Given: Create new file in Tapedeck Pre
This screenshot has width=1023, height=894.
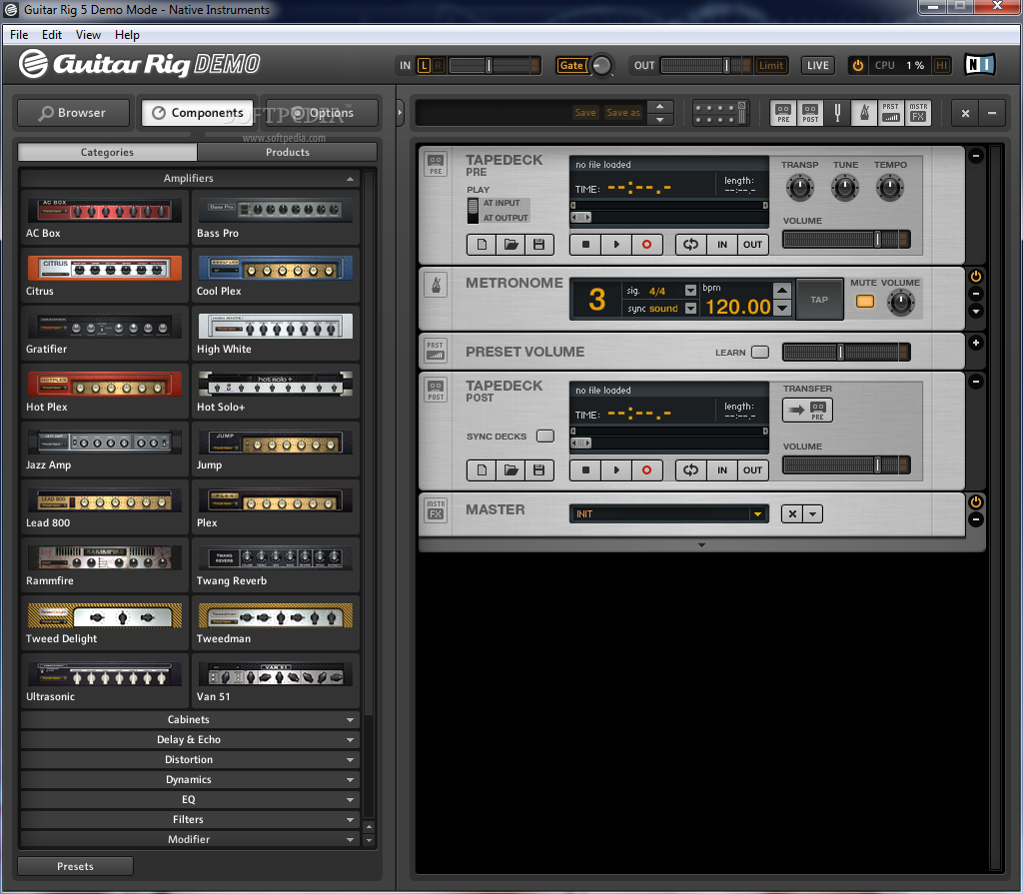Looking at the screenshot, I should tap(482, 245).
